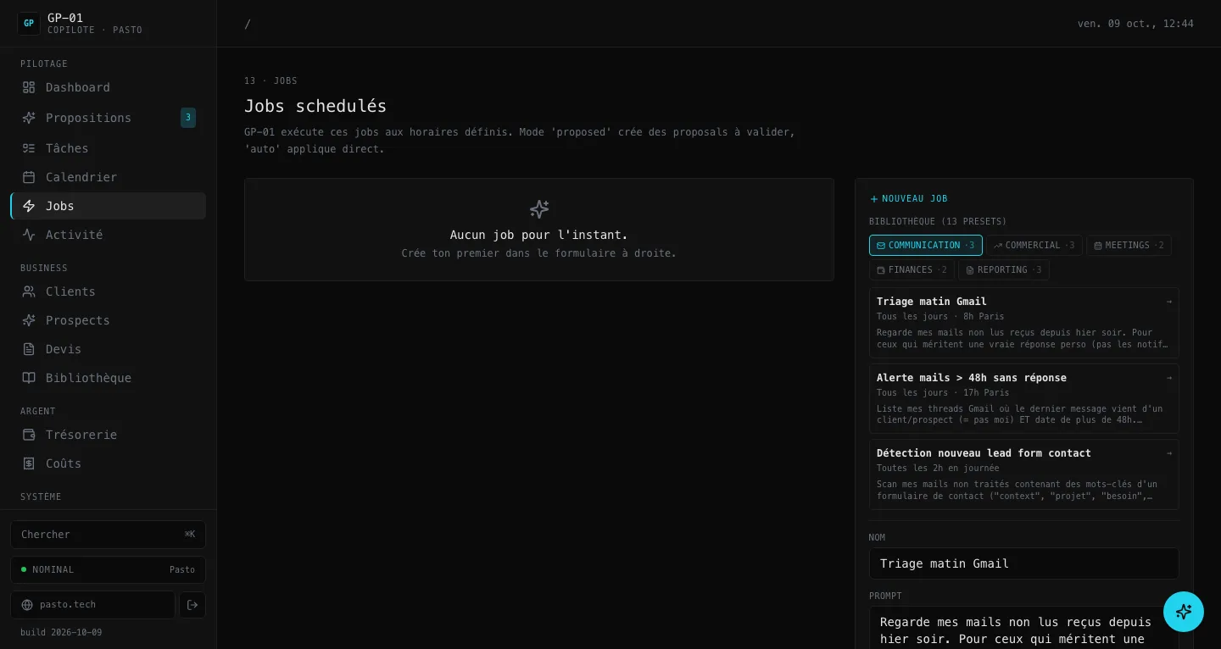Open floating cyan sparkle assistant button
1221x649 pixels.
(1184, 612)
